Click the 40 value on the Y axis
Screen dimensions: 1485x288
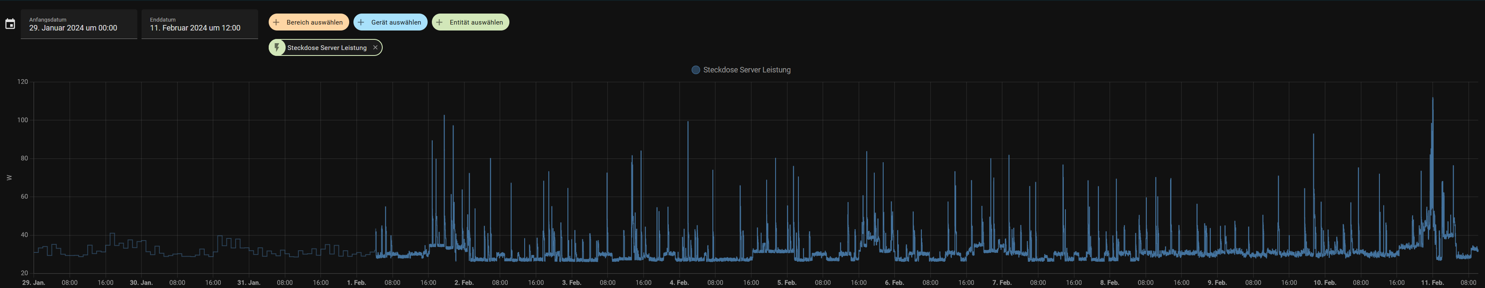click(x=24, y=235)
